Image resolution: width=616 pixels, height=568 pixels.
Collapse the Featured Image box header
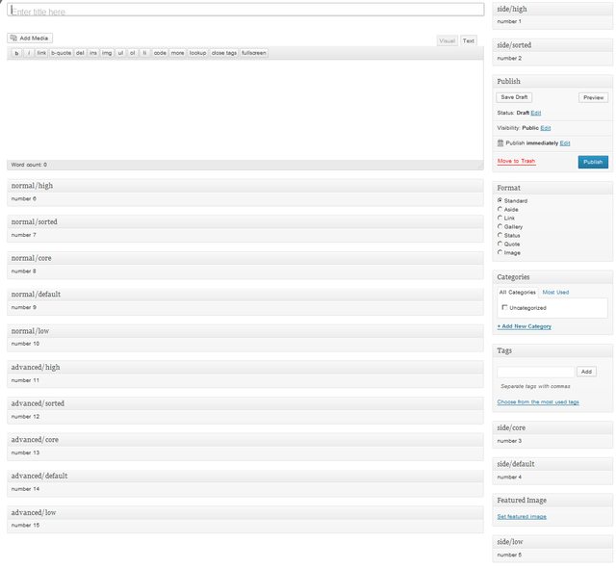pyautogui.click(x=552, y=500)
